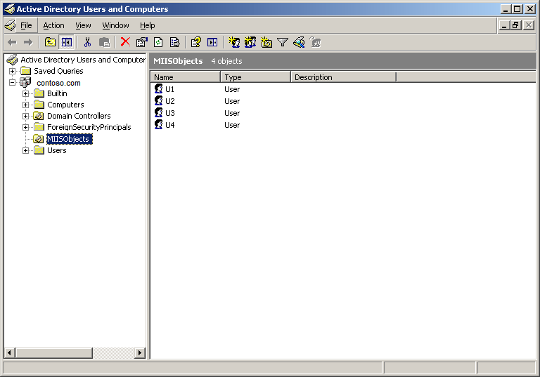Expand the Saved Queries node
540x377 pixels.
(13, 71)
